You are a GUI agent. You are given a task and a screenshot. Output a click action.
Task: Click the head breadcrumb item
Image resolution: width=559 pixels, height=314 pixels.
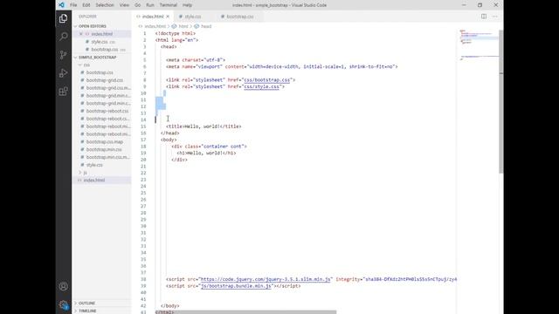click(206, 26)
